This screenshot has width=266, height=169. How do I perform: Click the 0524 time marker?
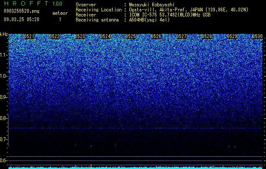coord(105,36)
